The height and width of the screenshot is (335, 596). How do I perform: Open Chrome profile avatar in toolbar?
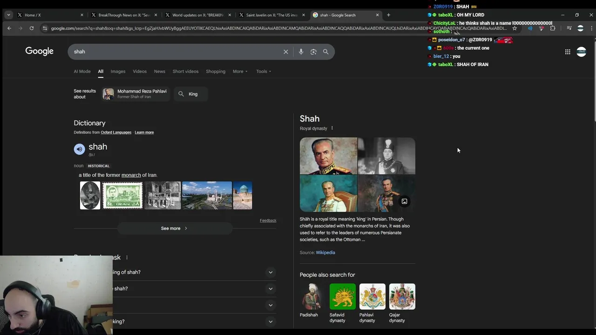[x=580, y=28]
